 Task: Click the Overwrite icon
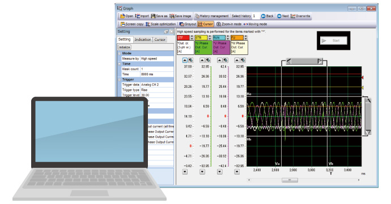293,16
